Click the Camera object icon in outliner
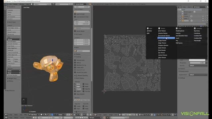Screen dimensions: 212x119 183,16
